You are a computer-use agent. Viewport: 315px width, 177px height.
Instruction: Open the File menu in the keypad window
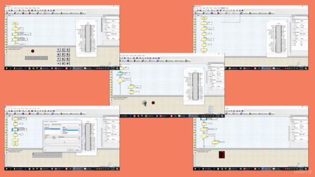tap(6, 8)
